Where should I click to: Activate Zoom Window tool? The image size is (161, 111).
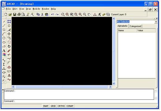tap(63, 14)
